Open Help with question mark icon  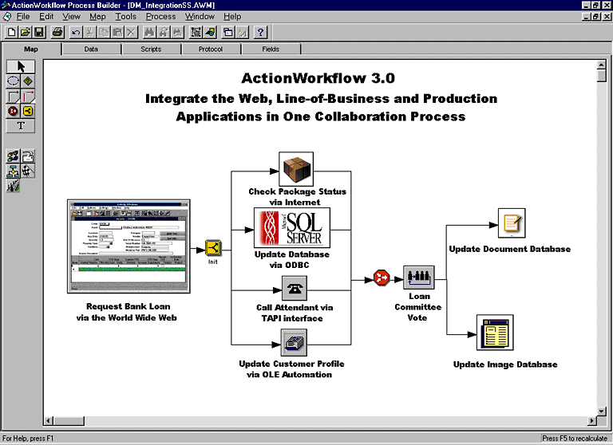[x=261, y=32]
